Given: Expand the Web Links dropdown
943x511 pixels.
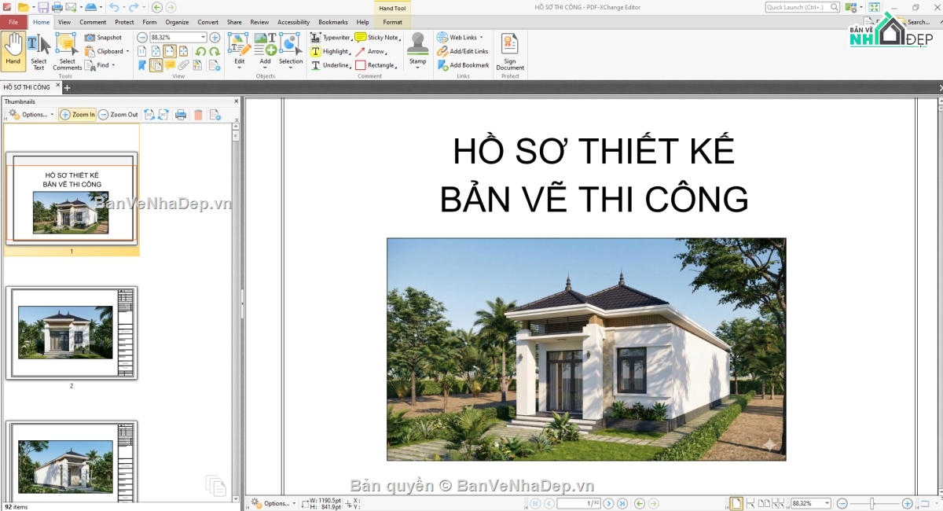Looking at the screenshot, I should (x=480, y=37).
